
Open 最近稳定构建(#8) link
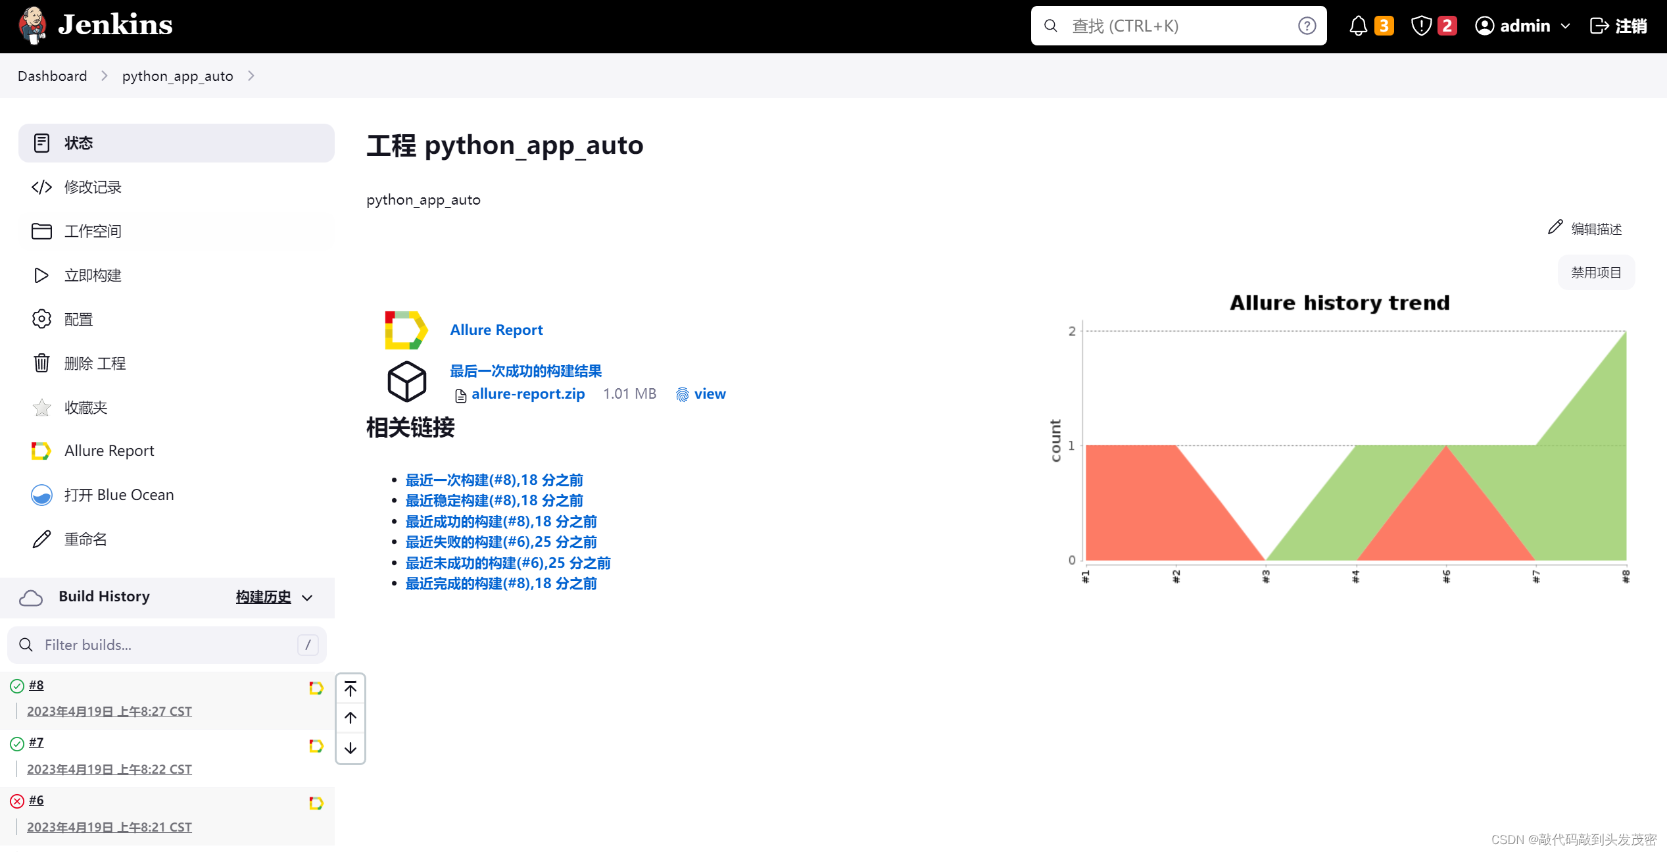pos(495,500)
